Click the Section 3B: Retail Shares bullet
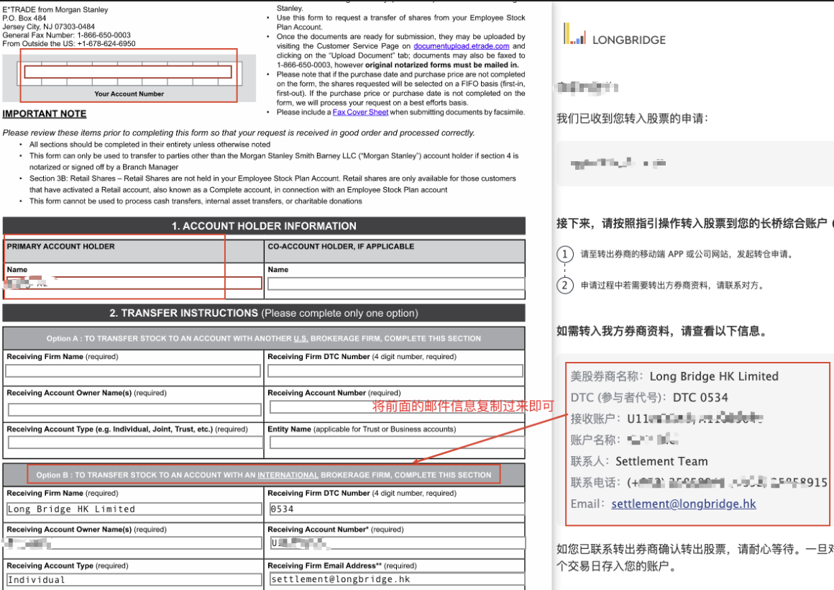 [x=272, y=184]
